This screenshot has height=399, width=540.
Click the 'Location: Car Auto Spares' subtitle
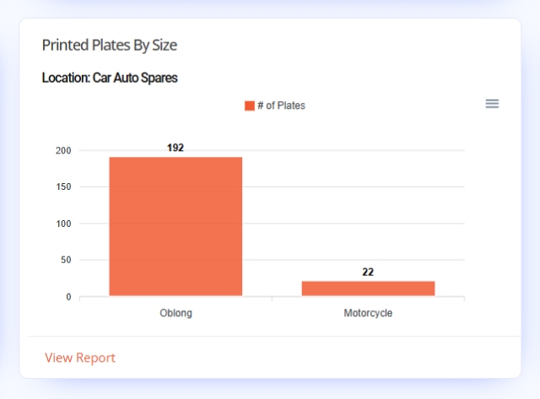tap(110, 78)
